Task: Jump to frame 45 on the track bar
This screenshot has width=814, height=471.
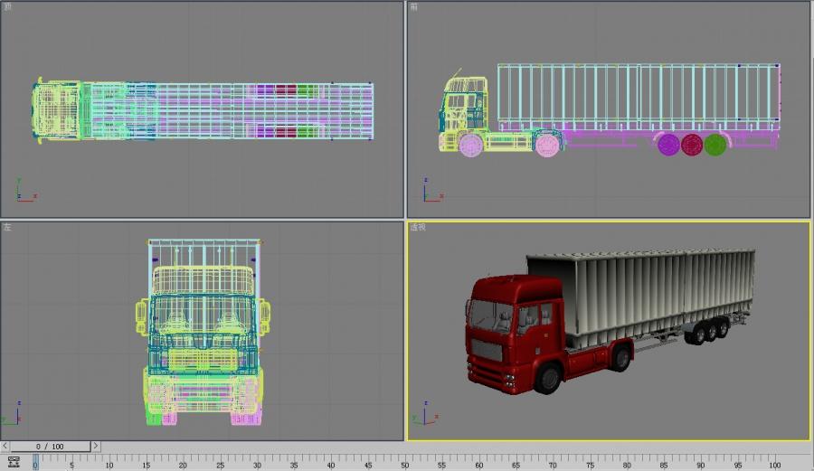Action: click(368, 465)
